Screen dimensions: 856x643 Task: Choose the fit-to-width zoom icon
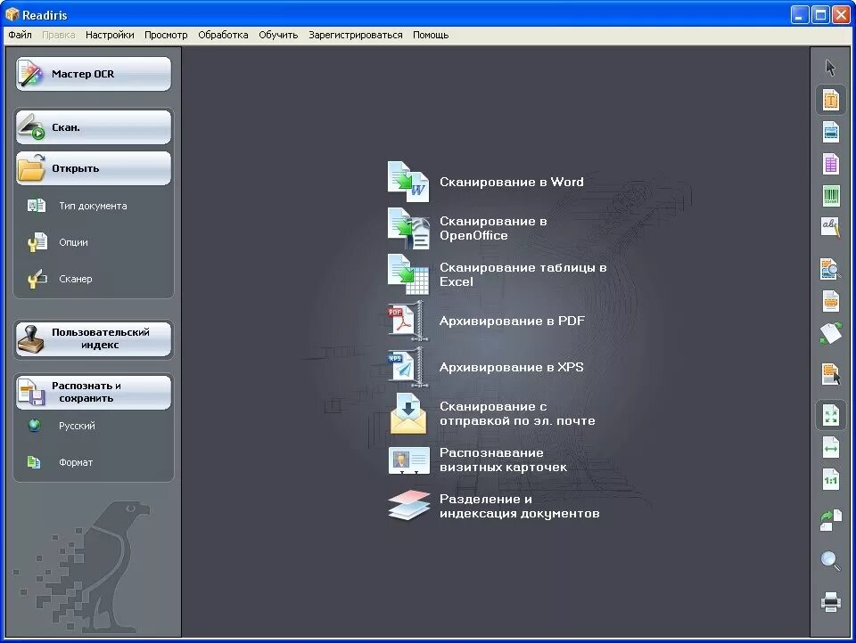click(x=830, y=448)
